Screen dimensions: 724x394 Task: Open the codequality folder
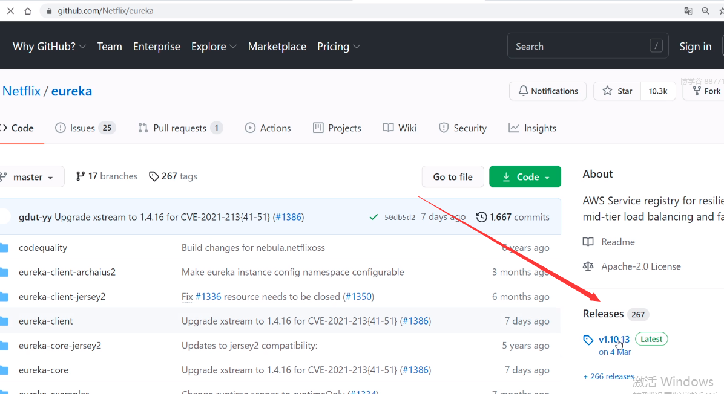coord(43,248)
